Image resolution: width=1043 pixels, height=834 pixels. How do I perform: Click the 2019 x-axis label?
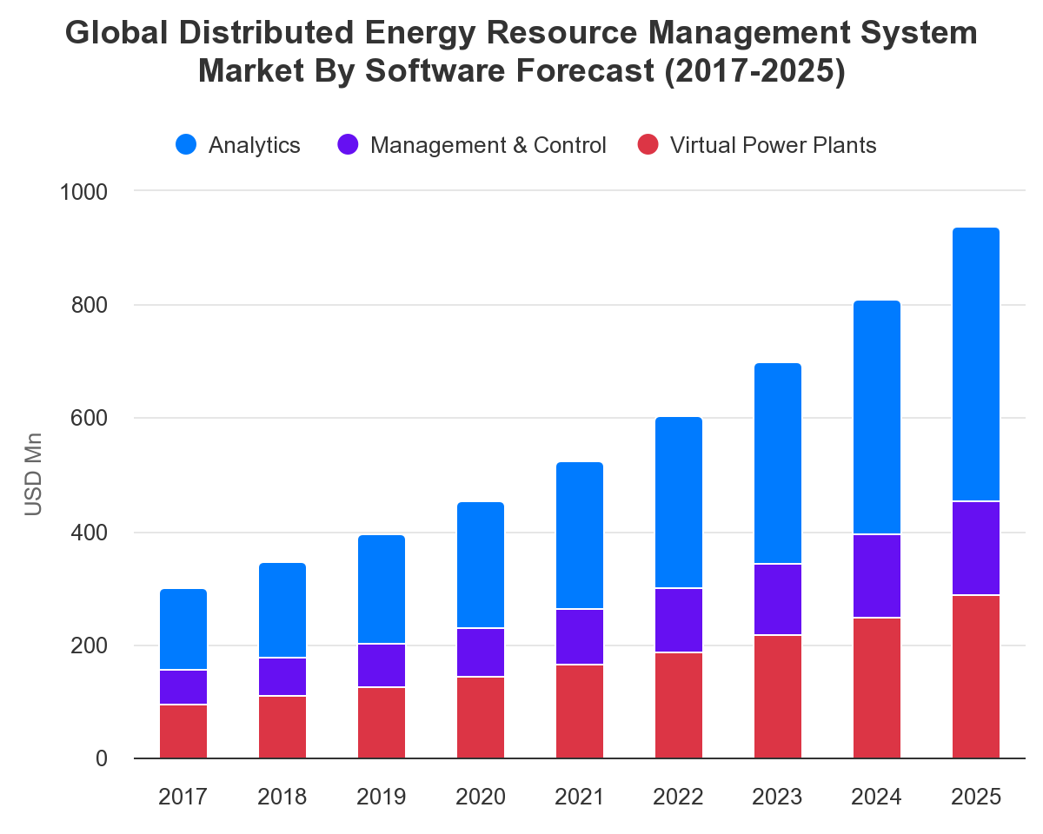(x=382, y=797)
